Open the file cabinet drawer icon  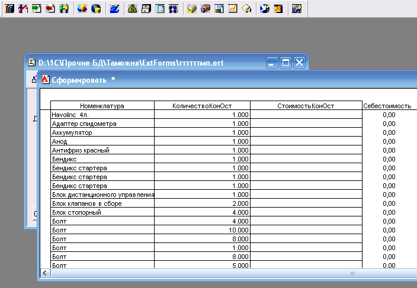(x=146, y=9)
